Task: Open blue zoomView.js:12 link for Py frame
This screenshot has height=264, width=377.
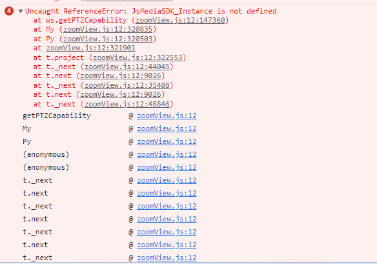Action: 167,141
